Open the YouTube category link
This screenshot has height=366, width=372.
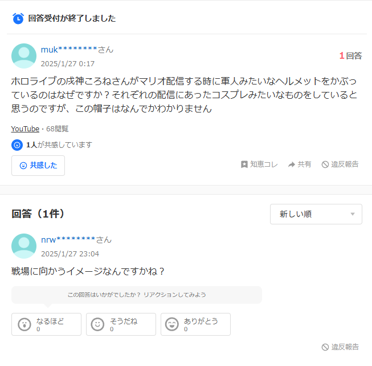[25, 129]
